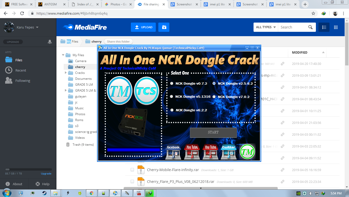Switch MediaFire to grid view
This screenshot has height=197, width=349.
[x=336, y=27]
